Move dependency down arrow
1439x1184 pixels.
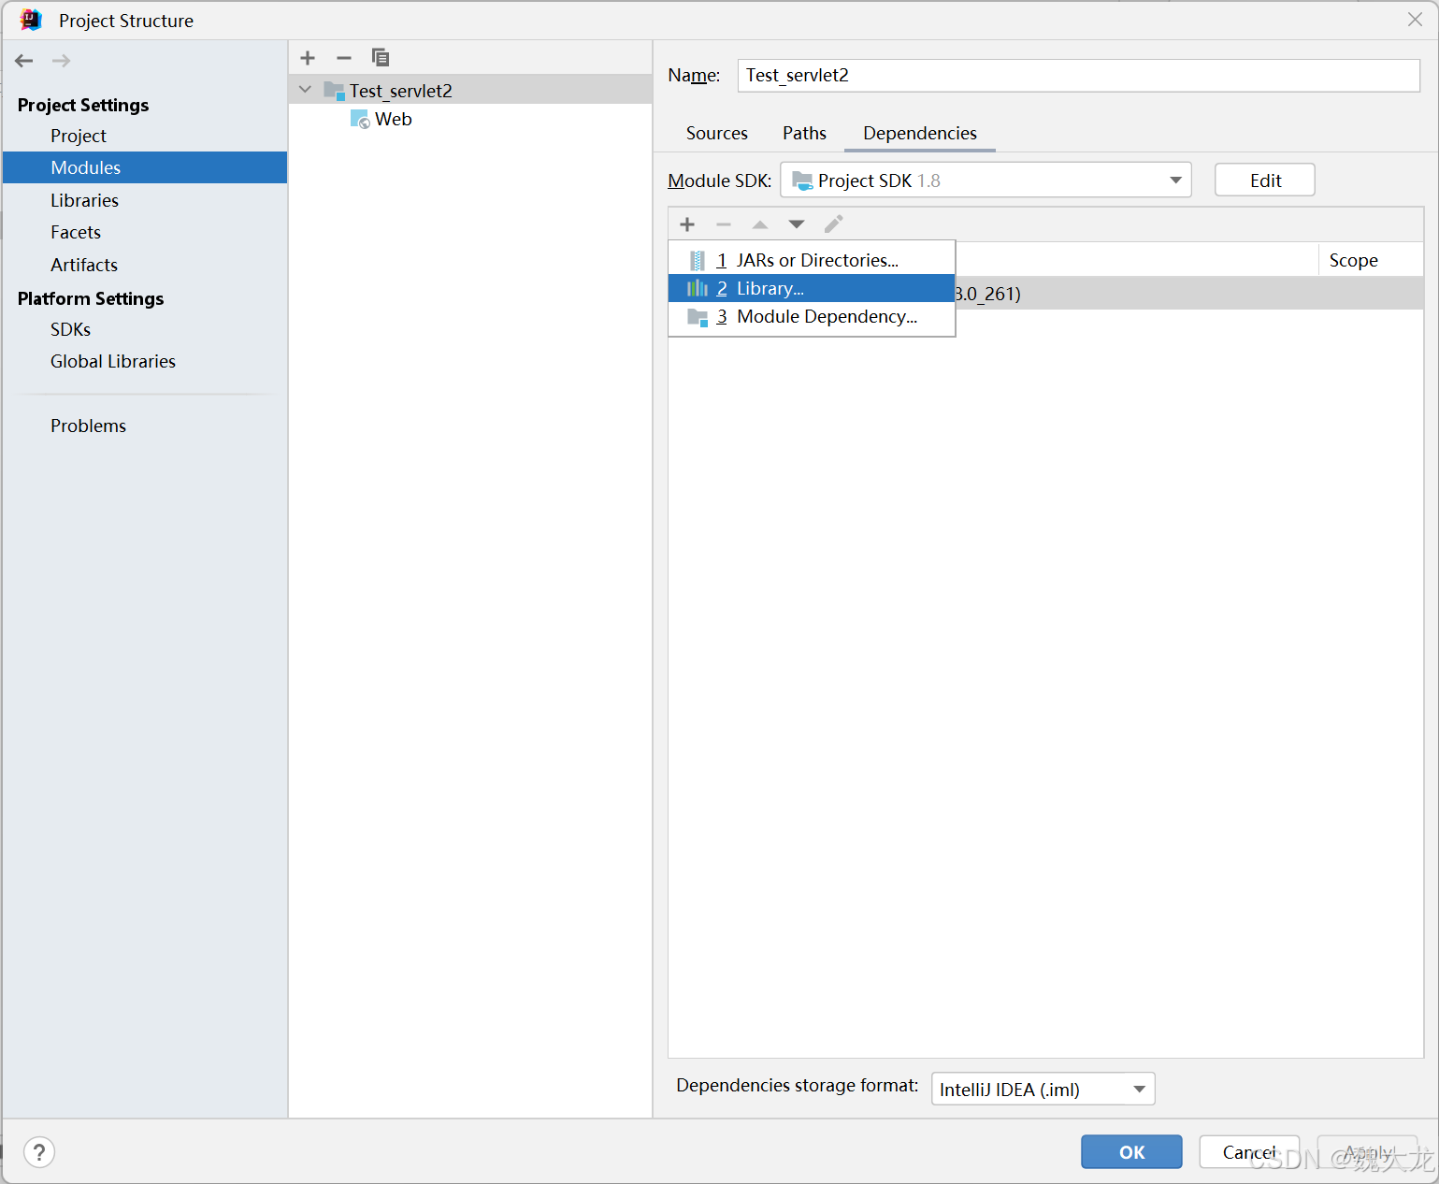click(797, 224)
